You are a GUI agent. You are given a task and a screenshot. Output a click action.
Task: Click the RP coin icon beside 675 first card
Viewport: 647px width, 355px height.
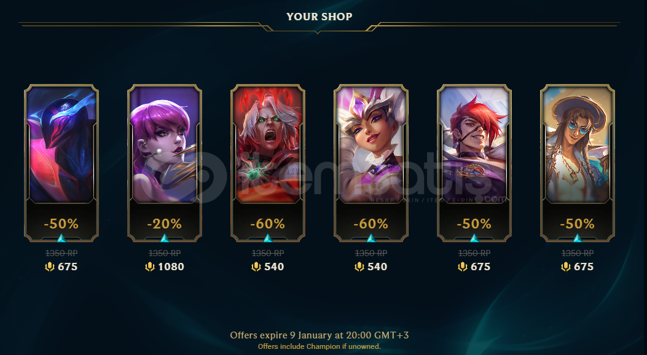tap(50, 267)
